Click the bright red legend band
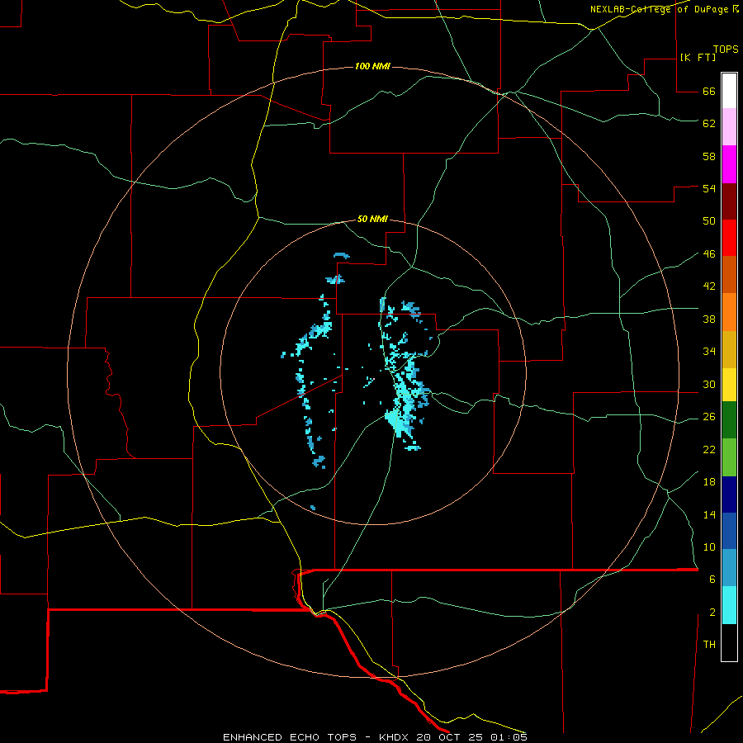The width and height of the screenshot is (743, 743). tap(729, 238)
